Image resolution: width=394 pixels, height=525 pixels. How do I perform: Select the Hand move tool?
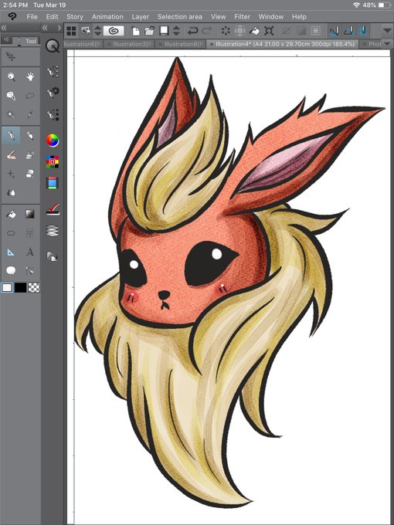click(x=30, y=77)
